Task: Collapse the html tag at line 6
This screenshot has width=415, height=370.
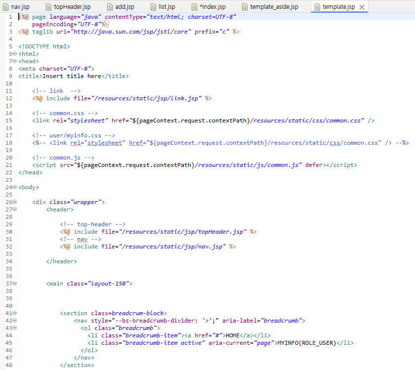Action: (15, 54)
